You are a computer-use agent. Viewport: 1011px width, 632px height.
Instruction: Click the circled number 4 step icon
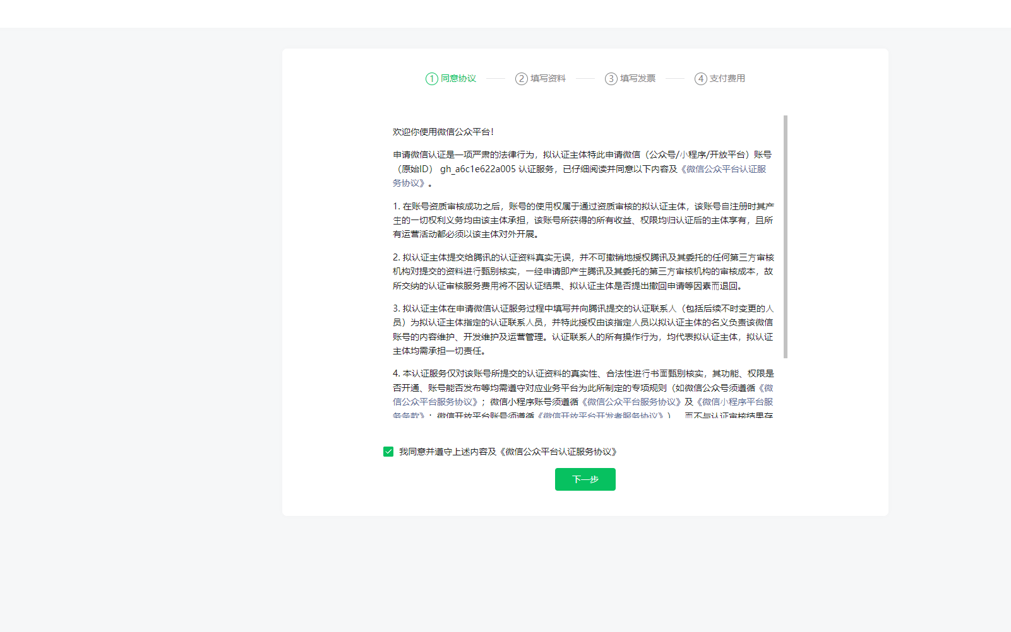pos(701,79)
